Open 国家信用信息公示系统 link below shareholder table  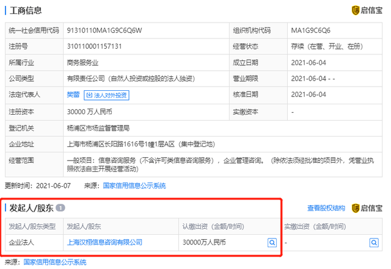55,262
